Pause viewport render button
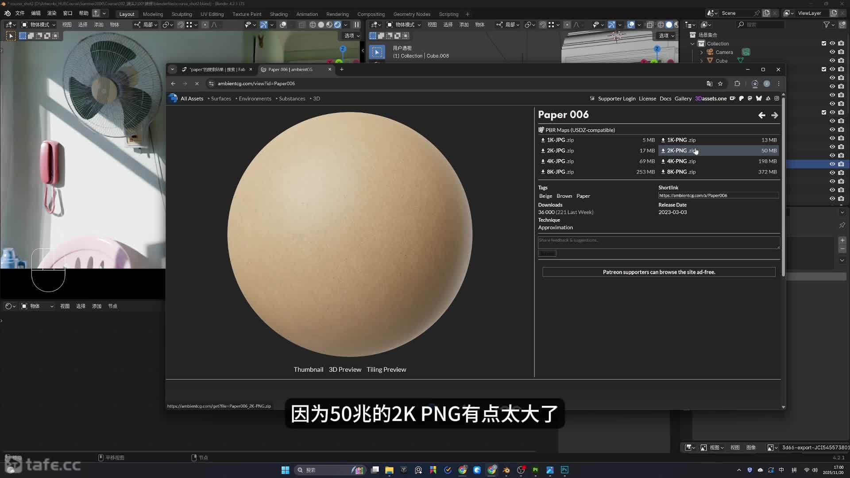Viewport: 850px width, 478px height. click(x=357, y=25)
